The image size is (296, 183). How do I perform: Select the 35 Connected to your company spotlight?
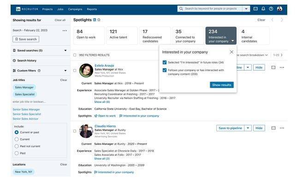[188, 35]
